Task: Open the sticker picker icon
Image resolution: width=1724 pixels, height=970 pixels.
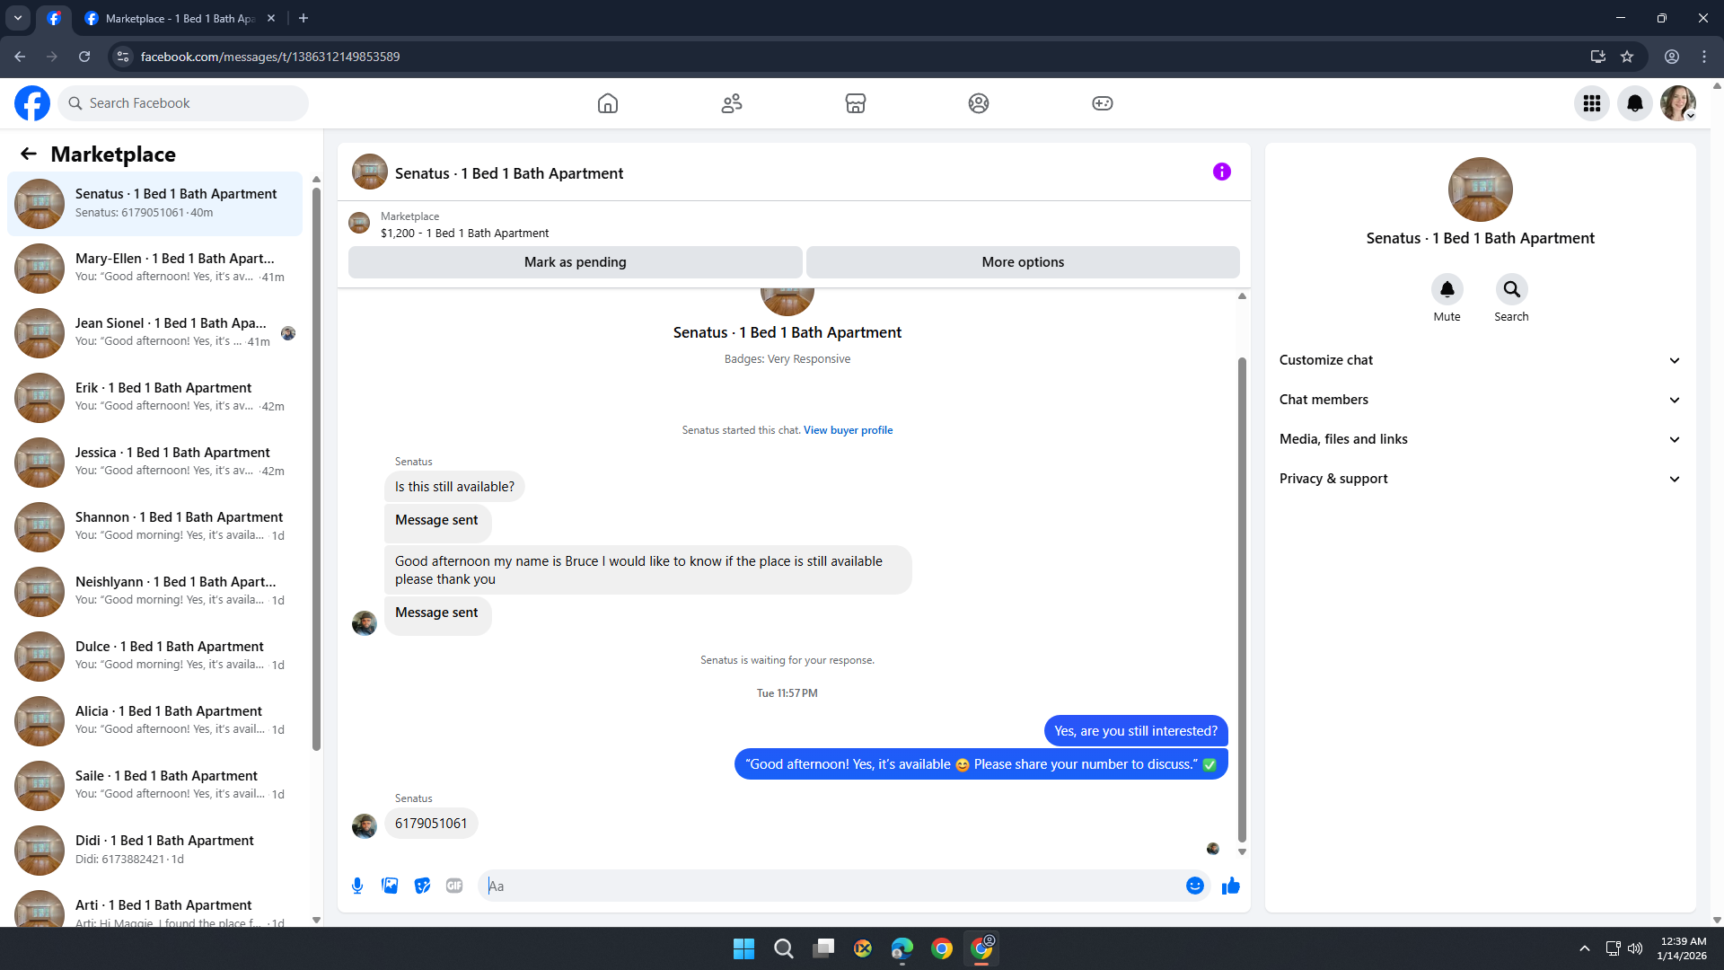Action: click(422, 886)
